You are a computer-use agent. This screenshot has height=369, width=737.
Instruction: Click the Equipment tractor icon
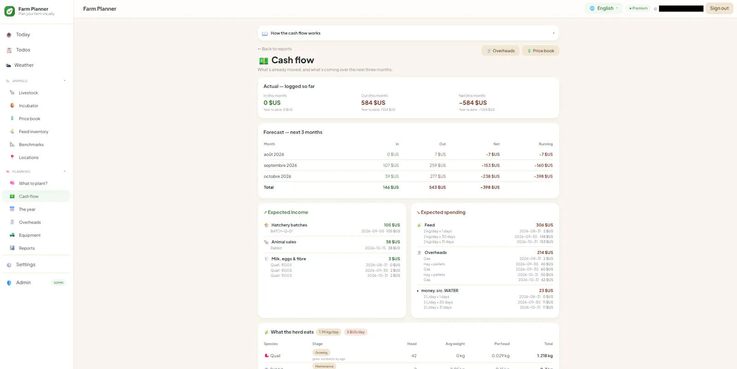click(12, 235)
